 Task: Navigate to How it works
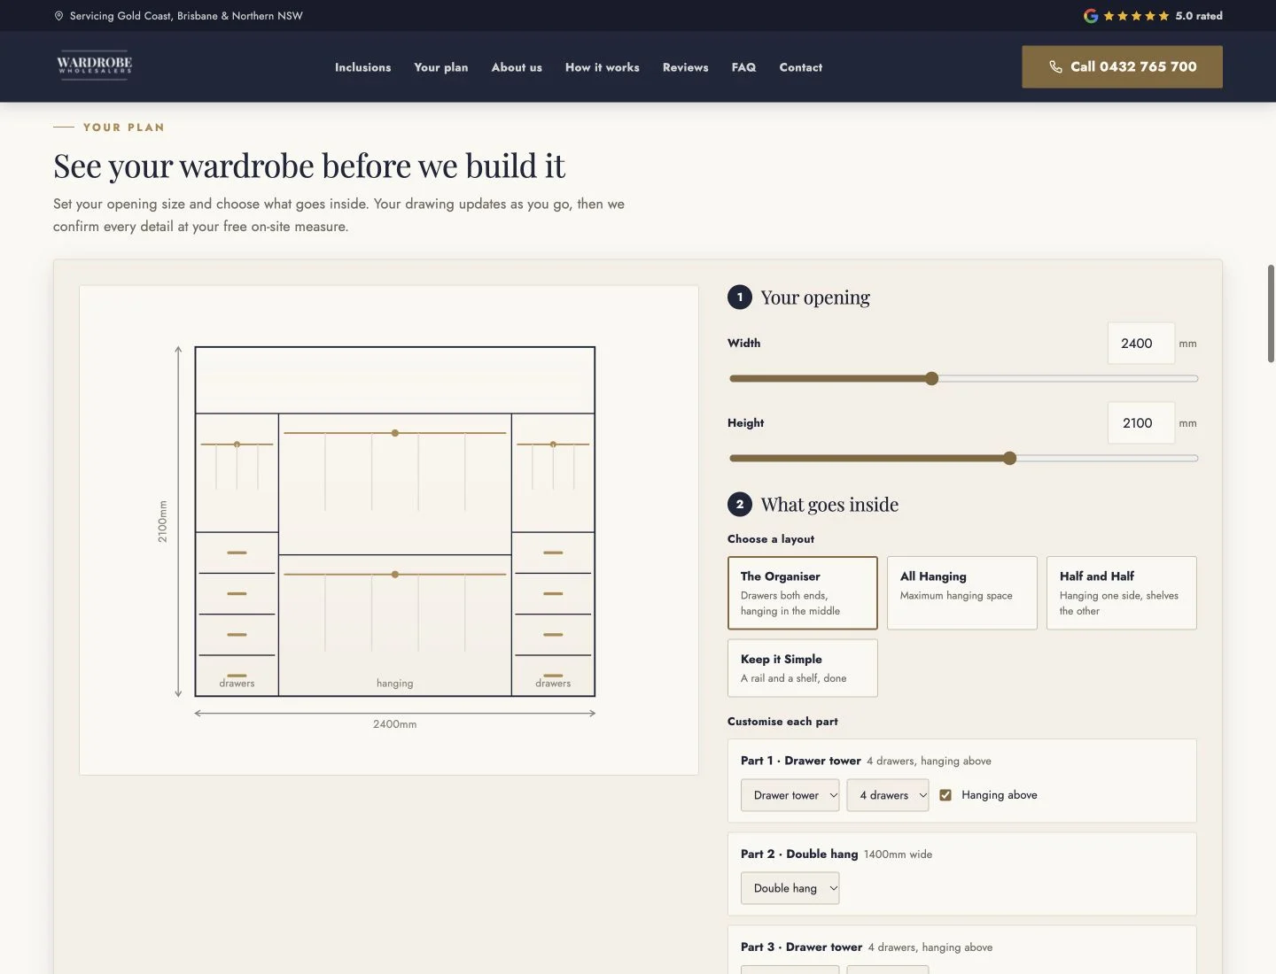click(603, 67)
